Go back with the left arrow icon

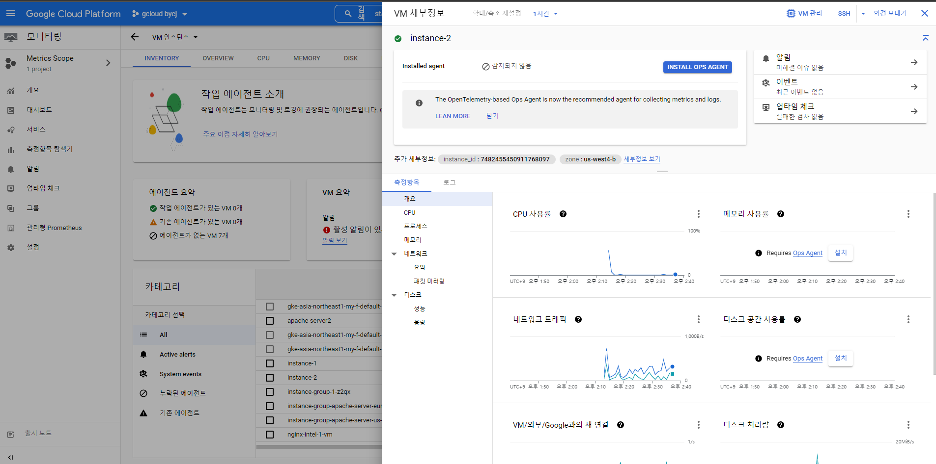(x=135, y=37)
